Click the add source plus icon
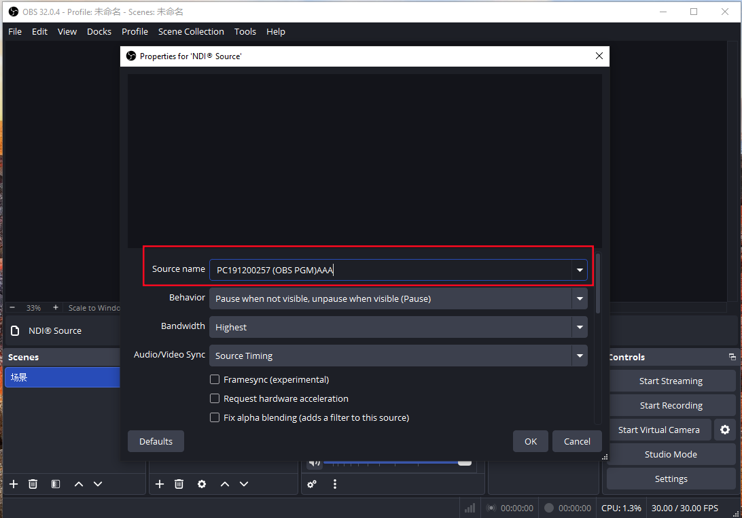This screenshot has height=518, width=742. 160,484
